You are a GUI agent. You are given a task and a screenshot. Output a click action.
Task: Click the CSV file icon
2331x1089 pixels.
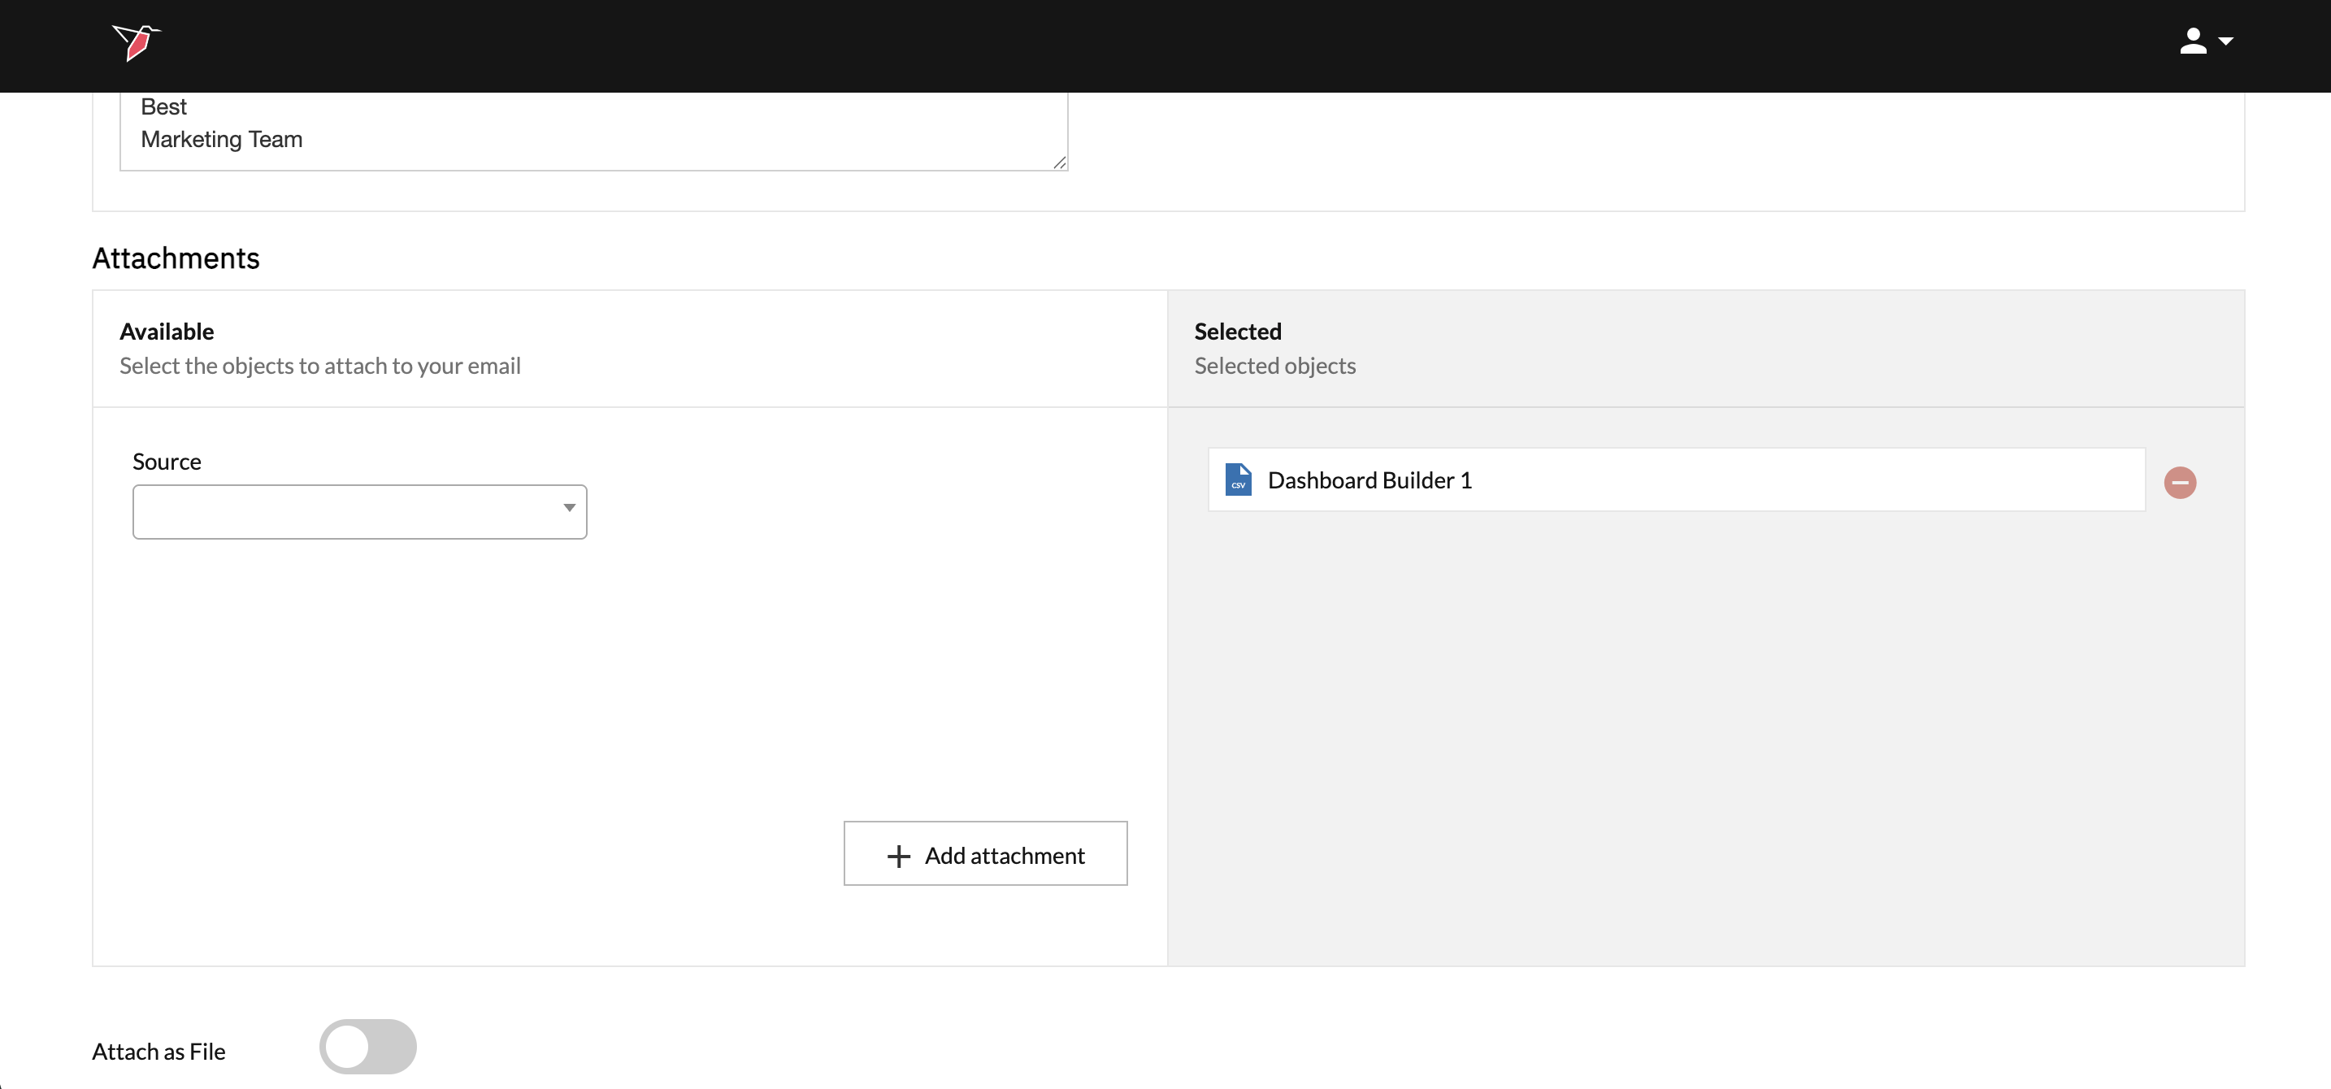tap(1238, 479)
